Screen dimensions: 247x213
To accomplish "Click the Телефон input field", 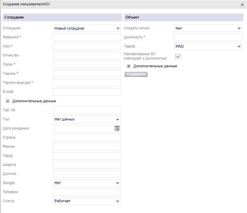I will tap(87, 192).
